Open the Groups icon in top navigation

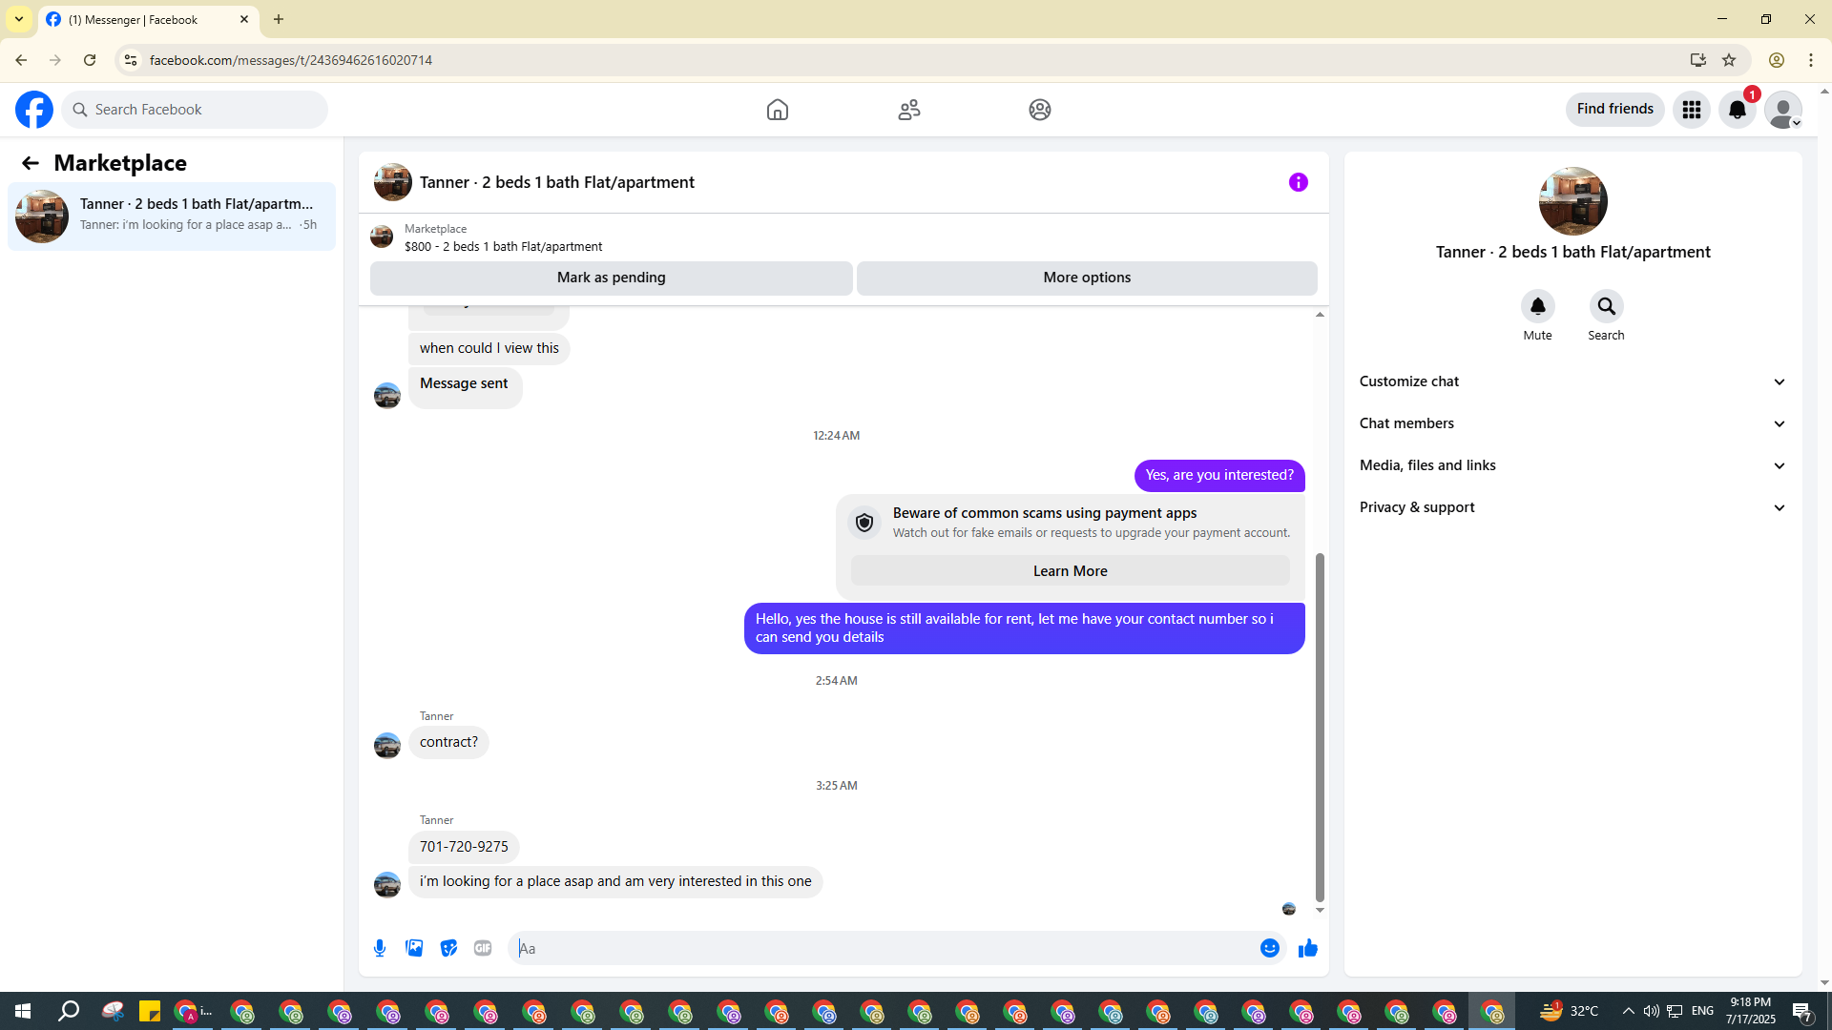point(1040,110)
